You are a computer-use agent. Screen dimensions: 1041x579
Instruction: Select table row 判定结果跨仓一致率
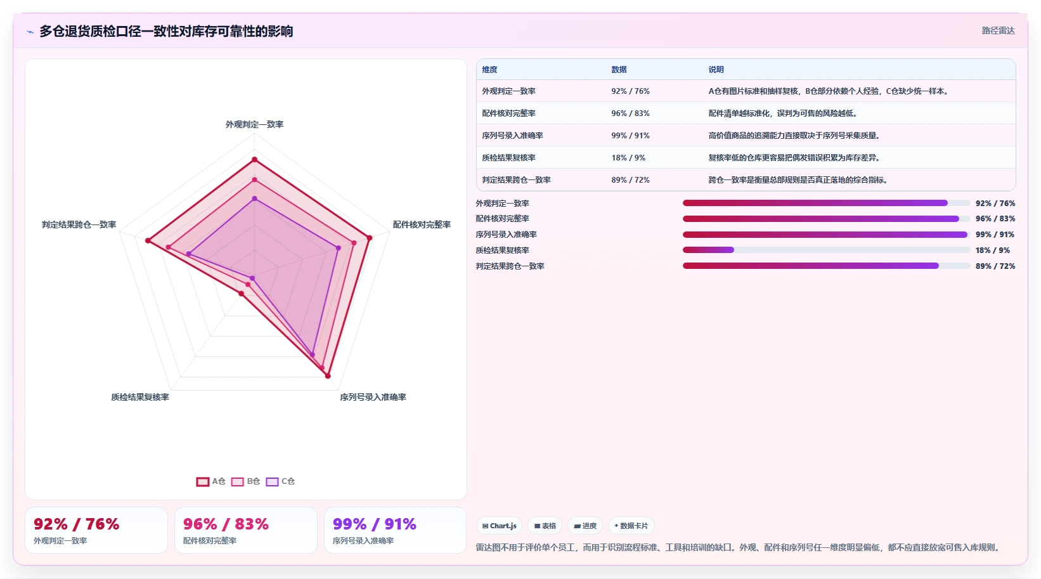click(x=746, y=180)
